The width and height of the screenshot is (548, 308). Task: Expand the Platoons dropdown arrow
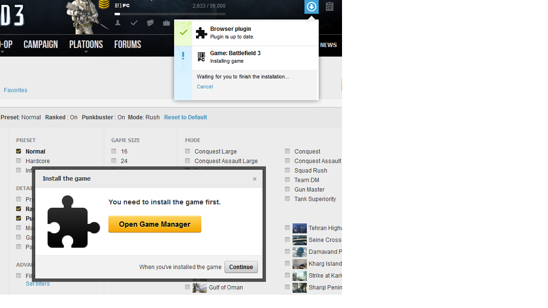click(x=86, y=52)
